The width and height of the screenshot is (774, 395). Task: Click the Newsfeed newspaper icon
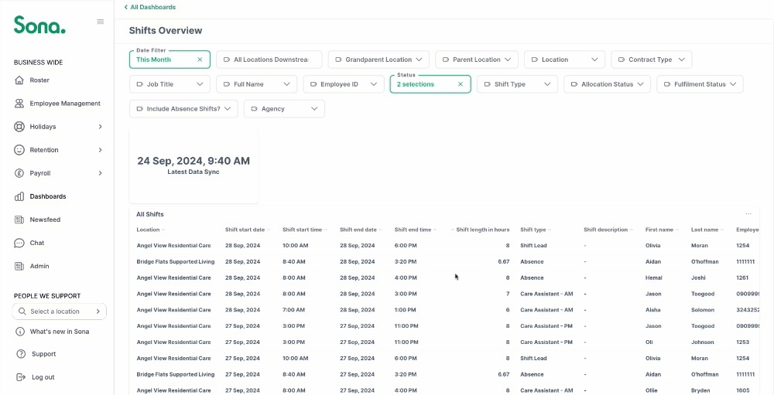coord(19,220)
